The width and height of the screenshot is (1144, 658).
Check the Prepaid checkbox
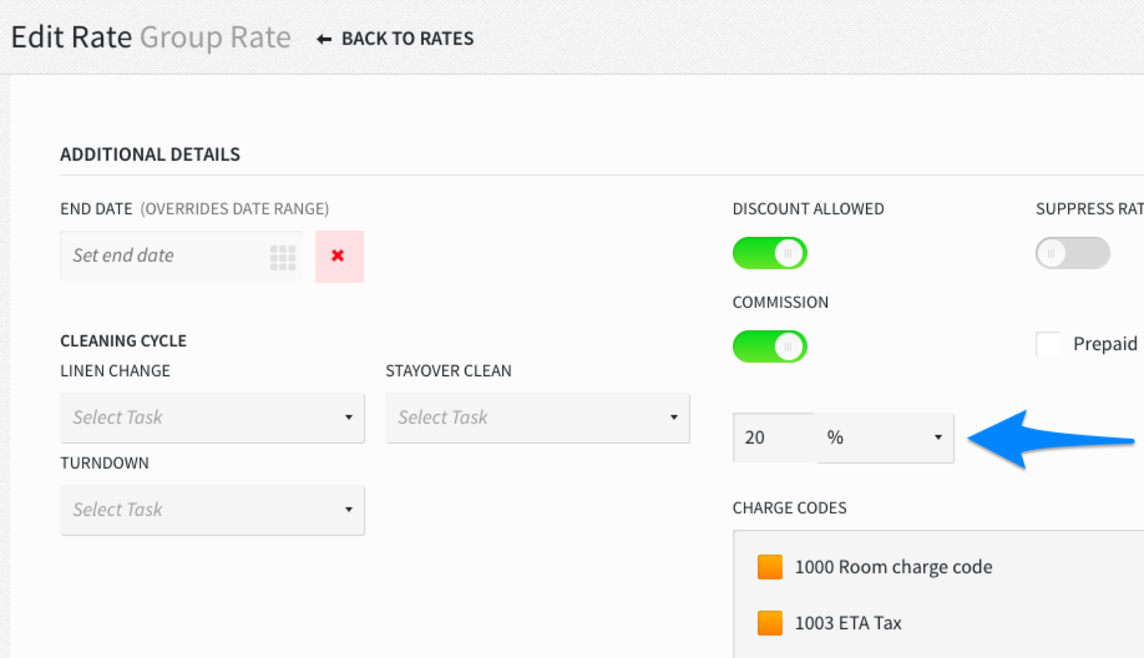tap(1048, 344)
